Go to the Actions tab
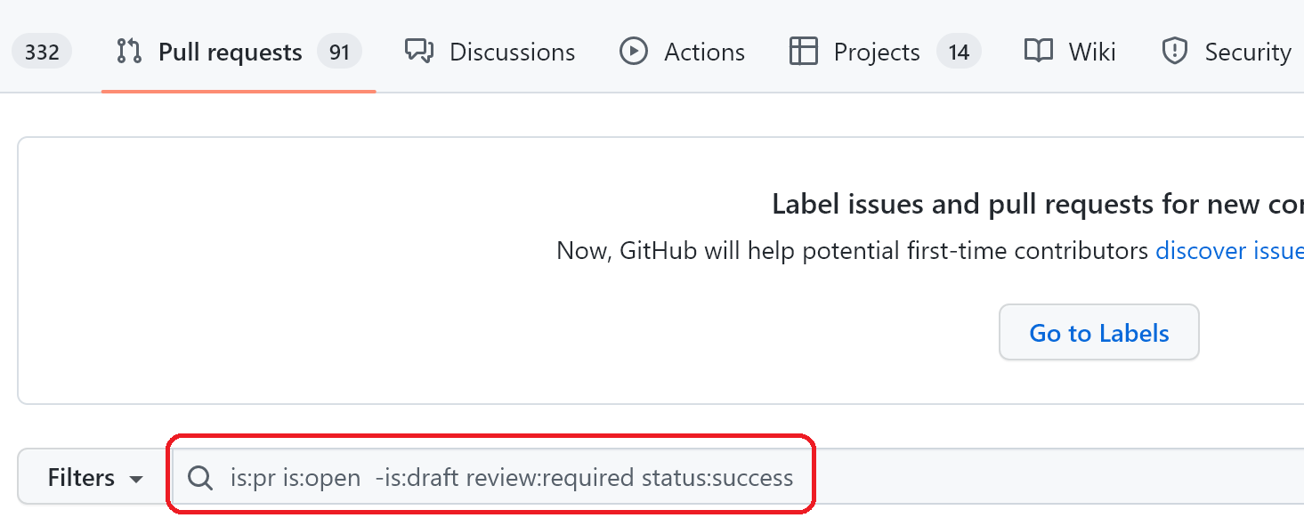 click(704, 53)
